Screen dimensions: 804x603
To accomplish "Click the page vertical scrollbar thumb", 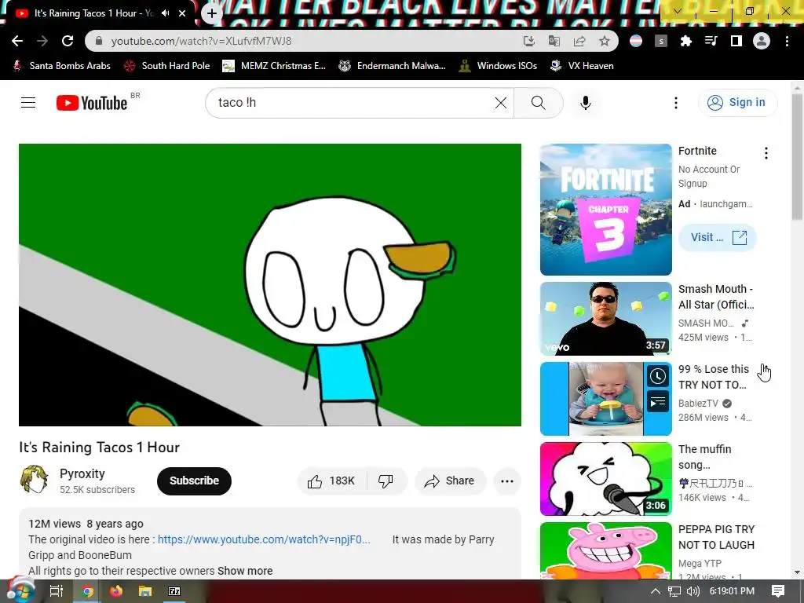I will 797,156.
